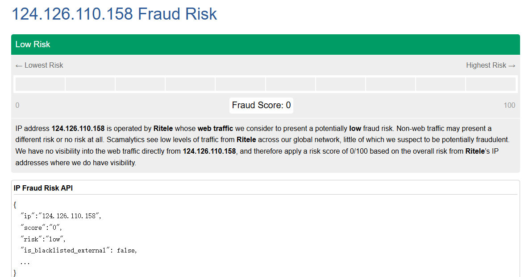This screenshot has height=277, width=529.
Task: Click the "0" minimum scale label
Action: pyautogui.click(x=17, y=106)
